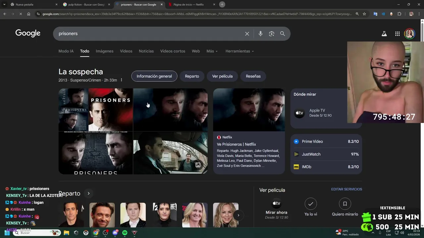Image resolution: width=424 pixels, height=238 pixels.
Task: Open Spotify from the taskbar
Action: pyautogui.click(x=125, y=233)
